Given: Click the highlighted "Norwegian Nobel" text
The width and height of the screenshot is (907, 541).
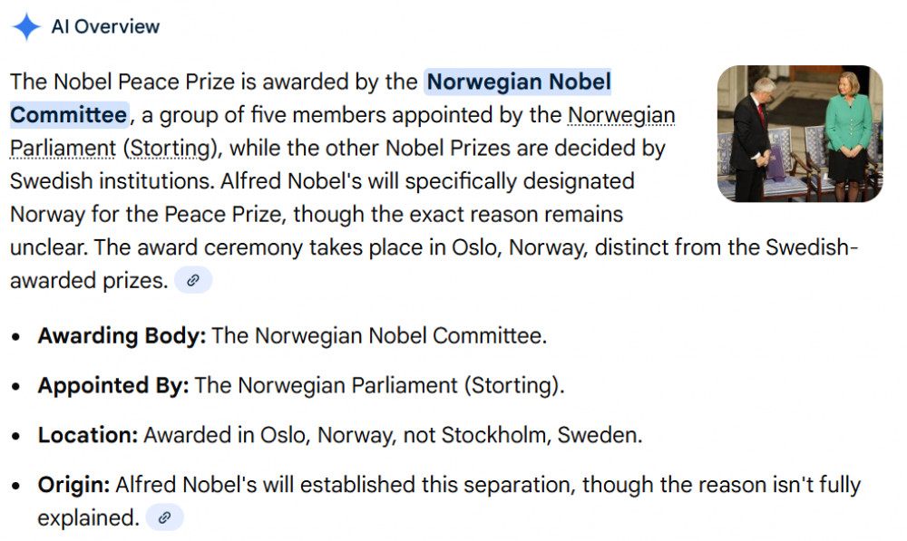Looking at the screenshot, I should [x=519, y=82].
